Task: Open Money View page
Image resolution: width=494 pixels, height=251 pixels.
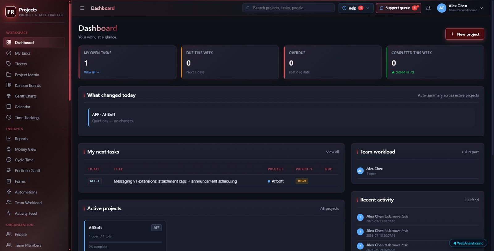Action: tap(34, 149)
